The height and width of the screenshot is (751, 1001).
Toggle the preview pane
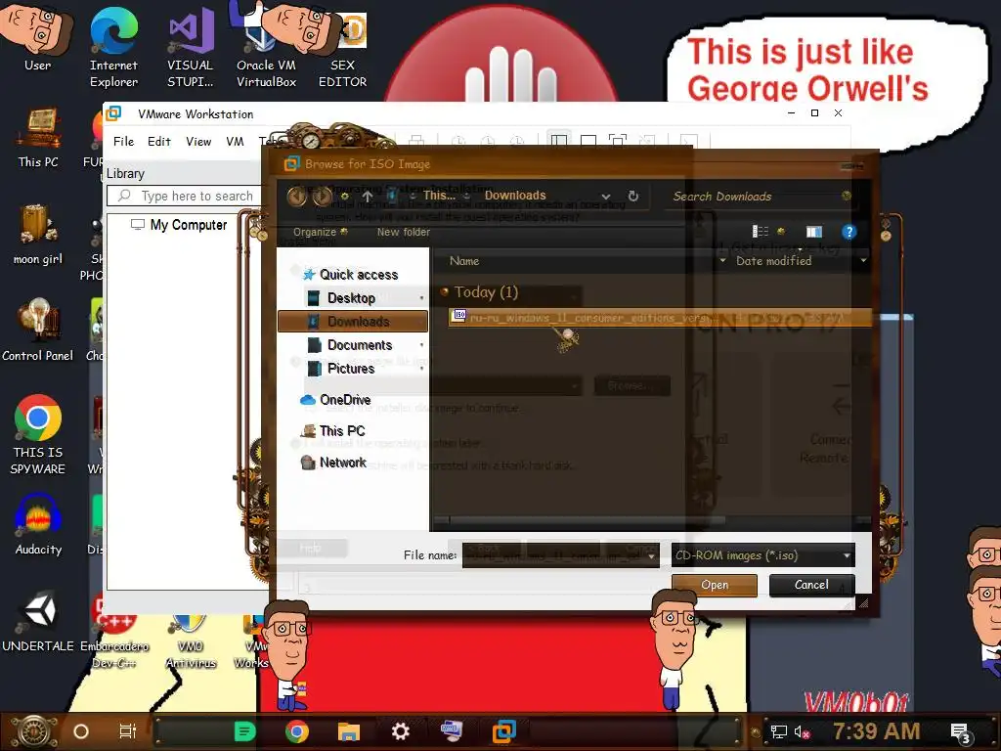pyautogui.click(x=814, y=231)
